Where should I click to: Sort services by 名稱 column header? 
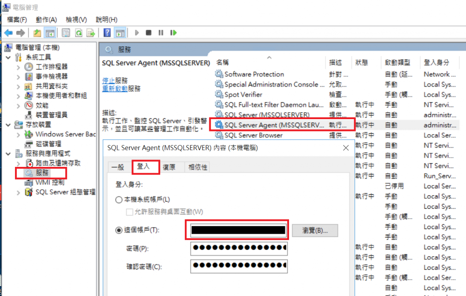click(x=269, y=62)
